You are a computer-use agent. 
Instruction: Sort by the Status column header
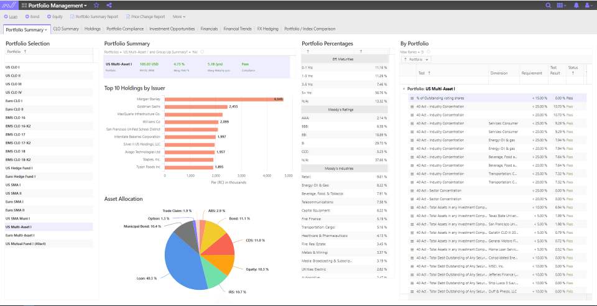pyautogui.click(x=573, y=70)
